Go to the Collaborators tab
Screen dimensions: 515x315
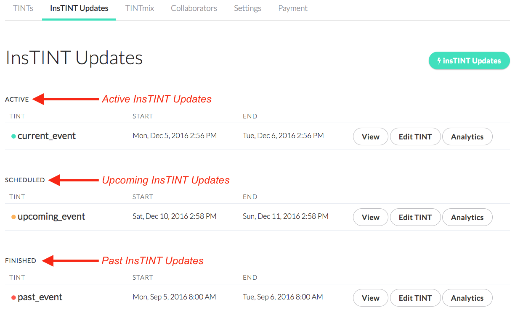click(194, 8)
